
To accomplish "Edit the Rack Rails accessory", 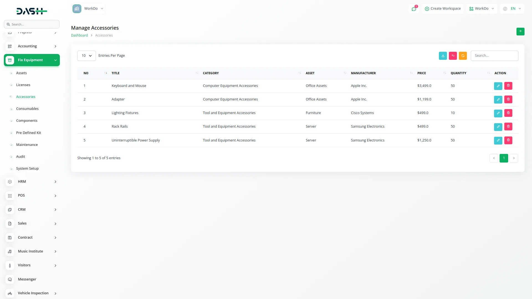I will coord(498,127).
